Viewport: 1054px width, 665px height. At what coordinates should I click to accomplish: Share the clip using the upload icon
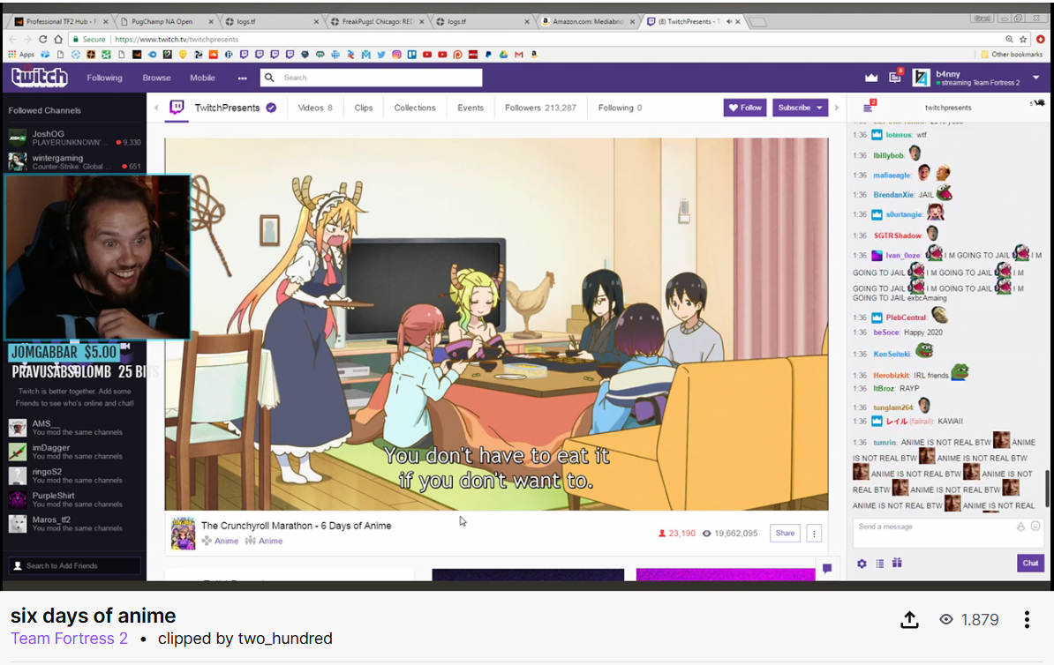(909, 619)
